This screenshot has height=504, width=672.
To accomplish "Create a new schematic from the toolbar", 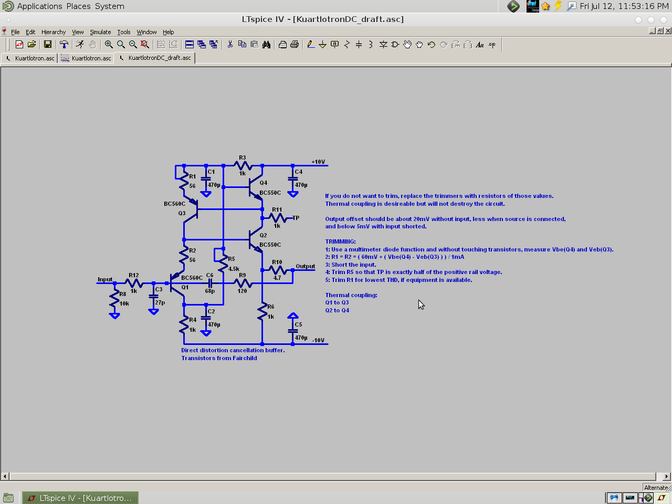I will 19,45.
